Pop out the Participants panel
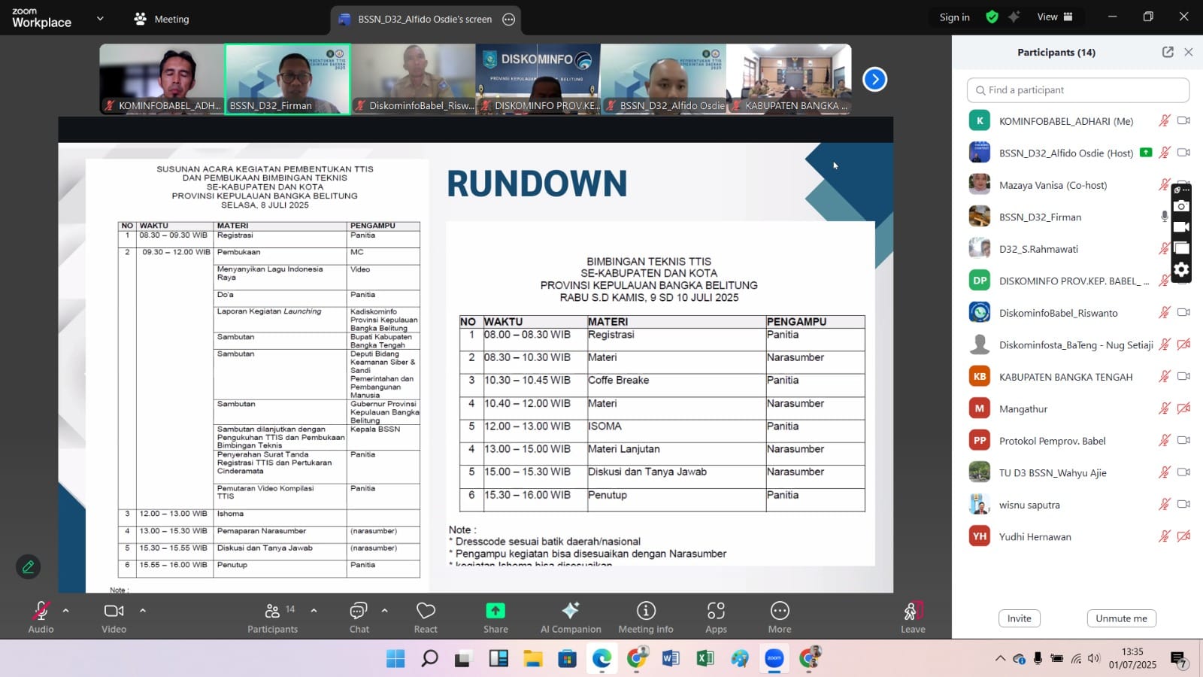 click(1168, 52)
